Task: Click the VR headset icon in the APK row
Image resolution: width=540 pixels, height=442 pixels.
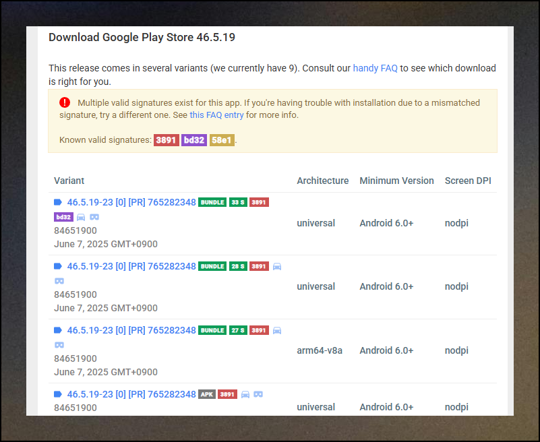Action: point(258,394)
